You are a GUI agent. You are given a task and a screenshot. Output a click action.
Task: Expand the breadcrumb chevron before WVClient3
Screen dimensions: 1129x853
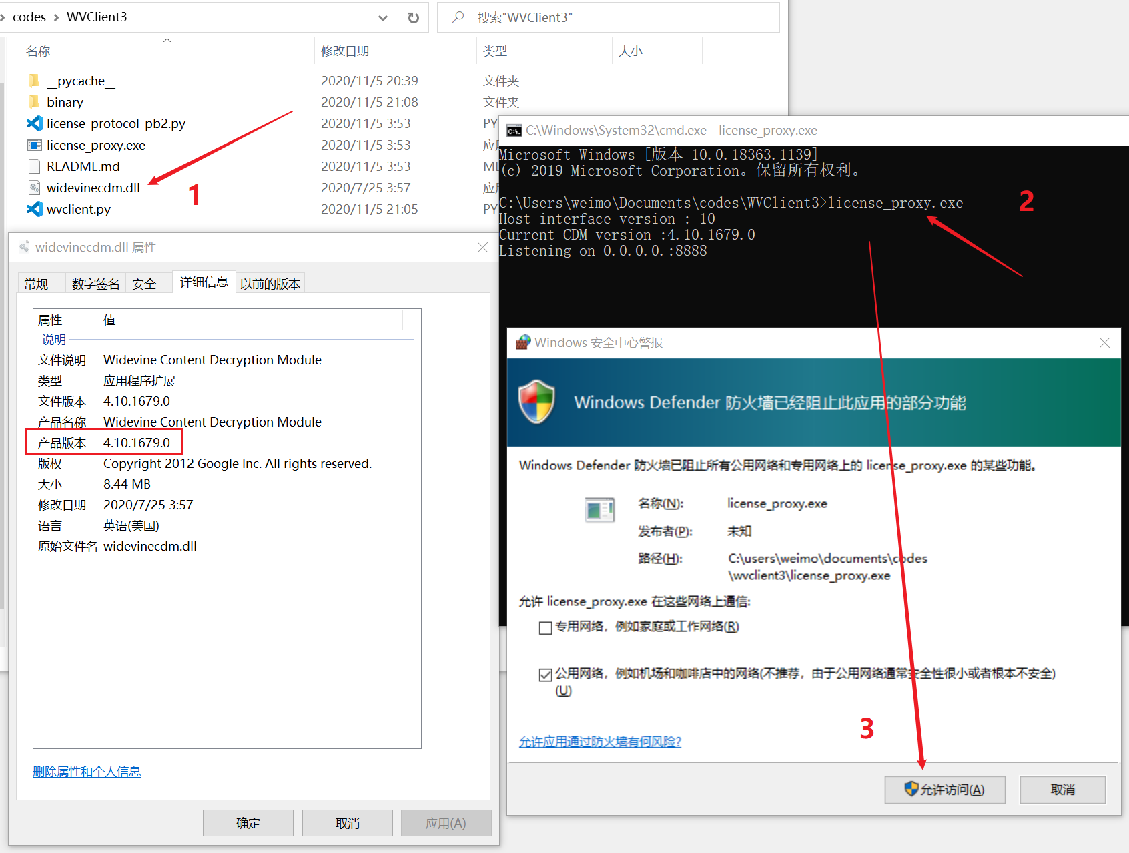(x=56, y=17)
